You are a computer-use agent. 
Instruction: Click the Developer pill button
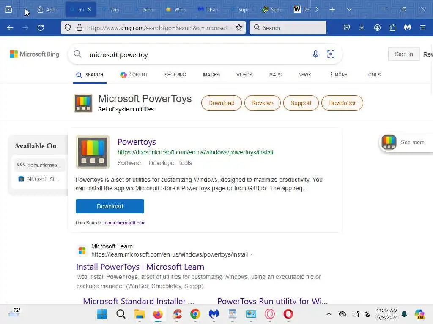coord(342,103)
